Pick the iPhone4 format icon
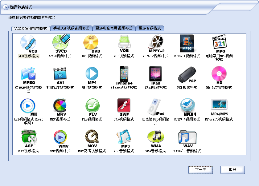259x186 pixels. (124, 76)
